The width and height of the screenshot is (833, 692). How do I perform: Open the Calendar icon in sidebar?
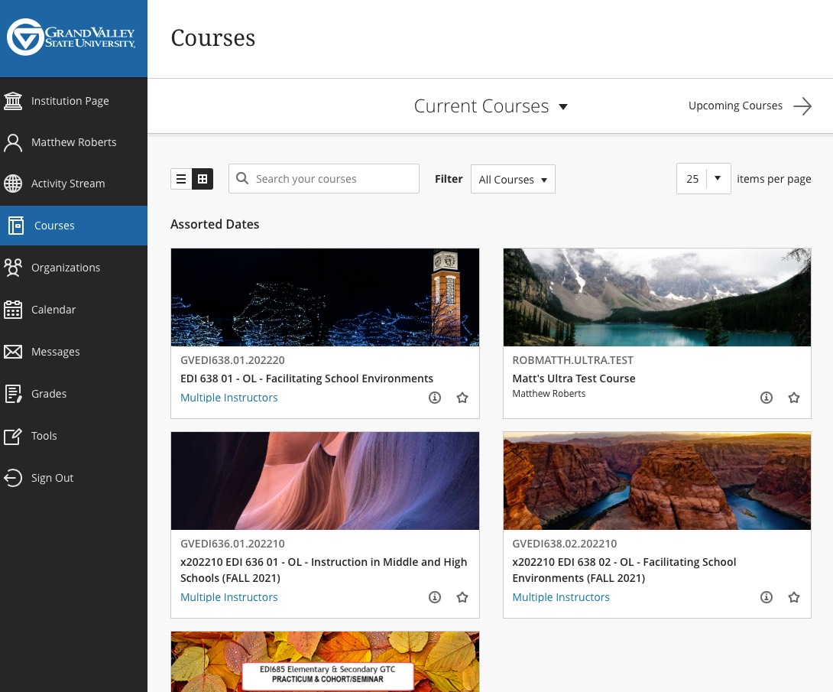(x=13, y=310)
